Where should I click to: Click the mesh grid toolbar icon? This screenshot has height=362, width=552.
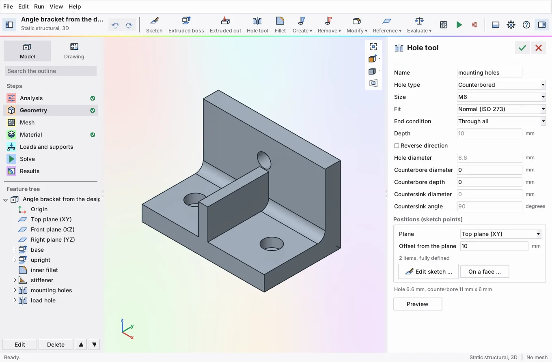click(444, 25)
